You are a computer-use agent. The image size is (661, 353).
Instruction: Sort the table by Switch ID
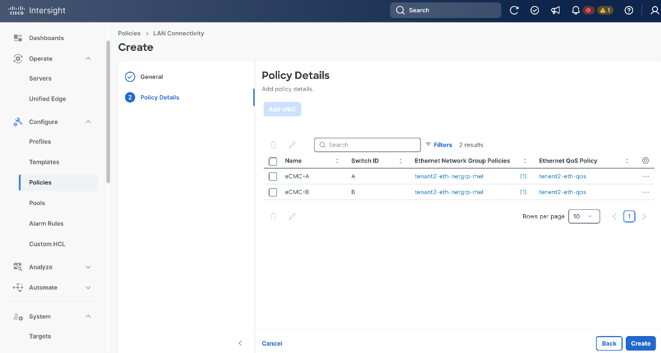pos(400,161)
